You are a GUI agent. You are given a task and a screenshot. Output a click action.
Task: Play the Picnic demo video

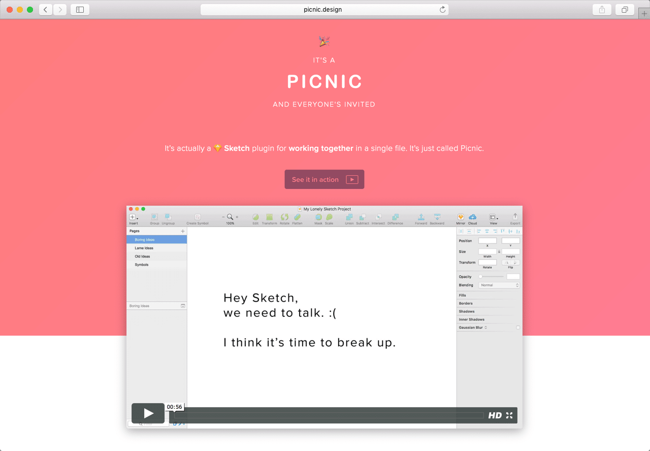pyautogui.click(x=148, y=413)
